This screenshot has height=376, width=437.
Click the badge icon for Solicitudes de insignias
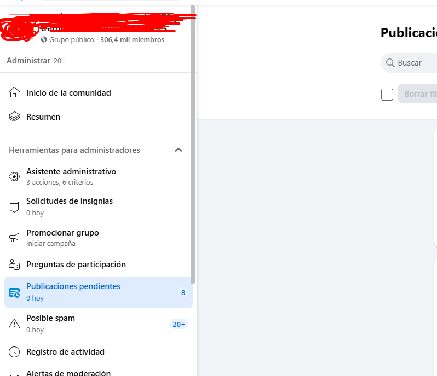click(x=14, y=207)
